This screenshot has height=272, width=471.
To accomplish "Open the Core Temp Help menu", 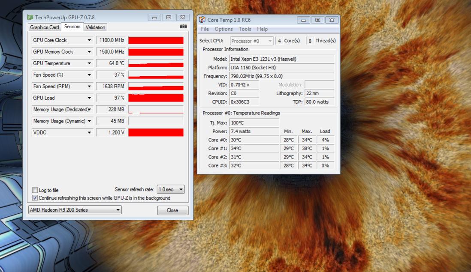I will pyautogui.click(x=262, y=29).
